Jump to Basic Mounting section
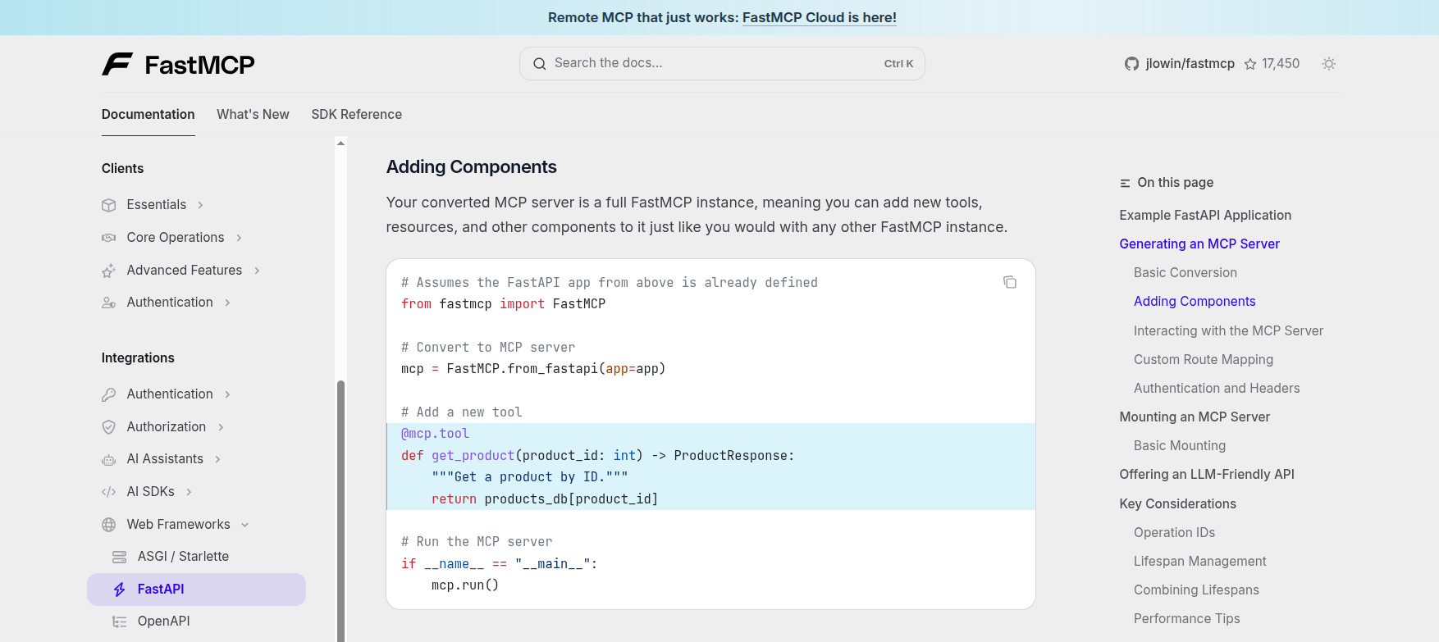Viewport: 1439px width, 642px height. pos(1180,445)
